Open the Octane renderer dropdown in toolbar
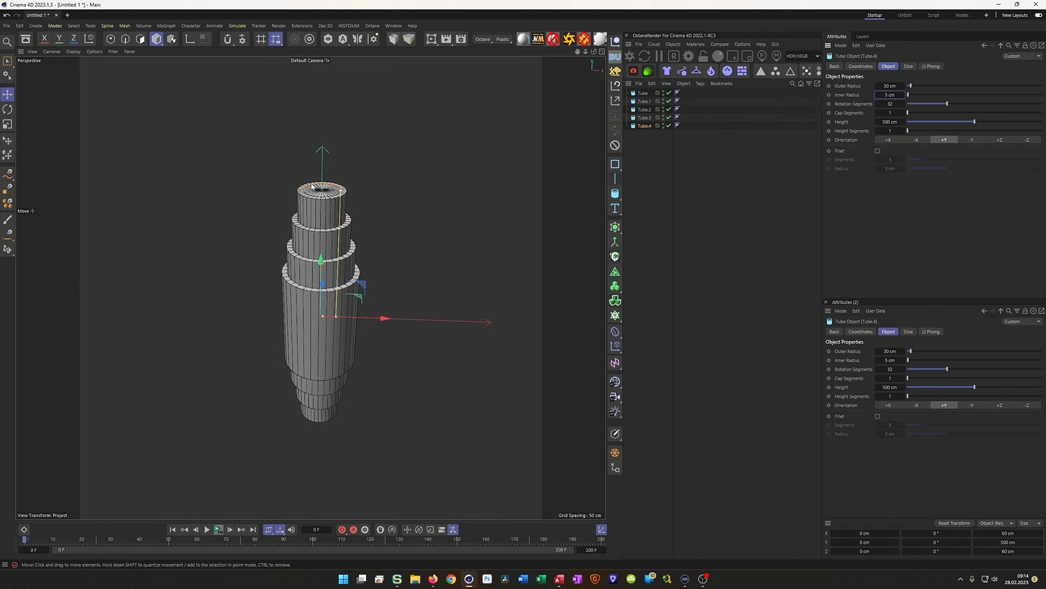This screenshot has width=1046, height=589. [x=483, y=39]
